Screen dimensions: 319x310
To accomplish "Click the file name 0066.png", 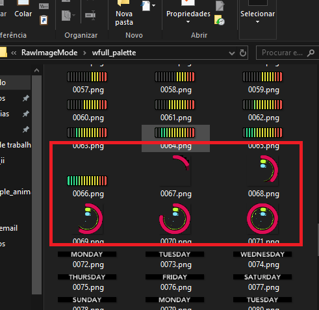I will click(88, 194).
